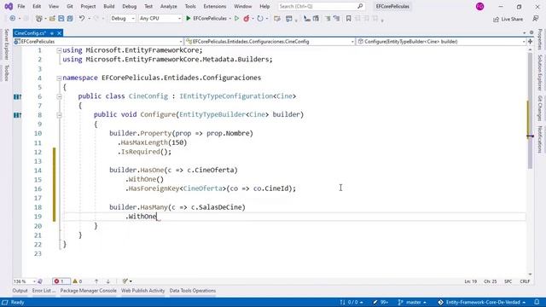Click the CRLF line ending indicator
The width and height of the screenshot is (546, 307).
coord(525,281)
